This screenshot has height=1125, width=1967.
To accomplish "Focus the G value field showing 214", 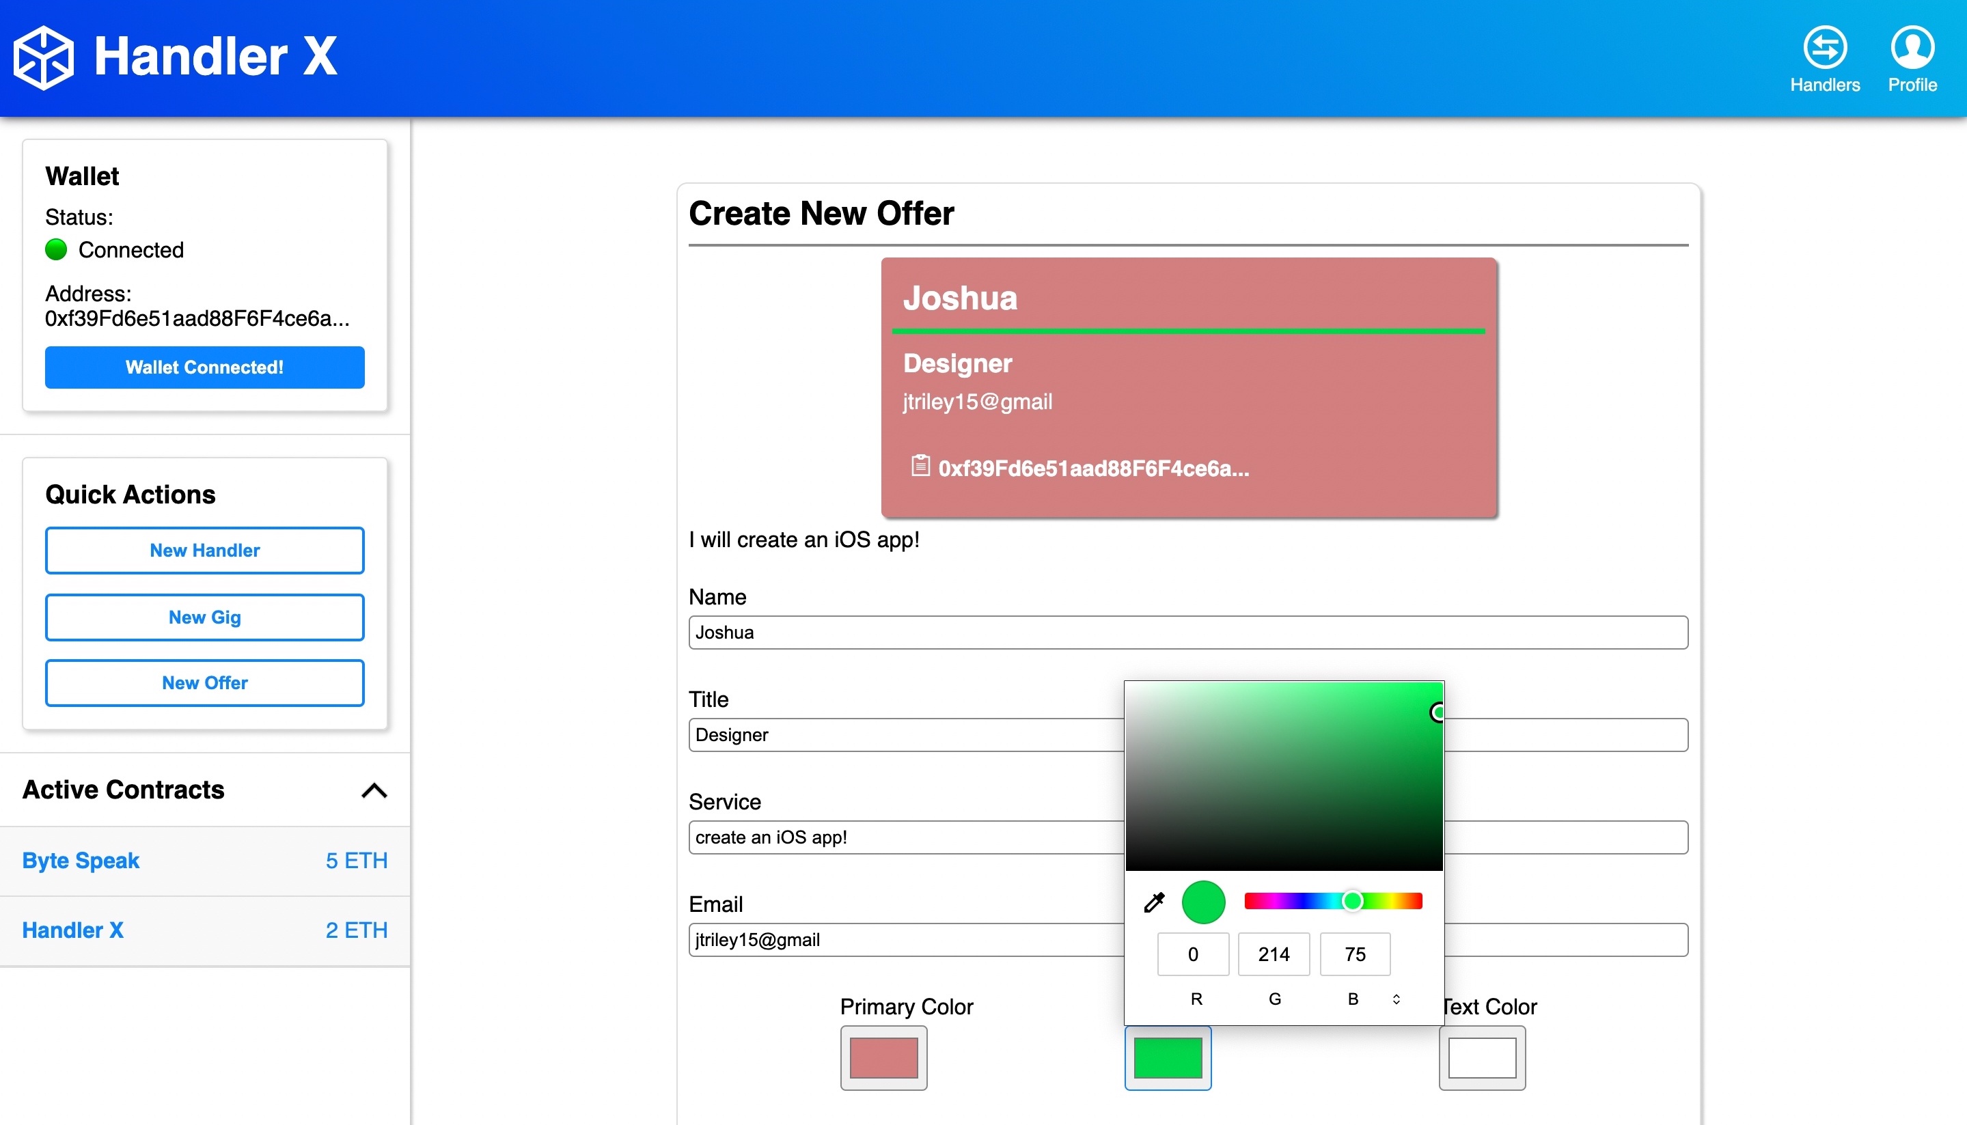I will coord(1274,954).
